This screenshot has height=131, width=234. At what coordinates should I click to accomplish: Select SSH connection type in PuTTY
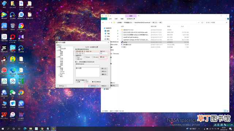[101, 57]
